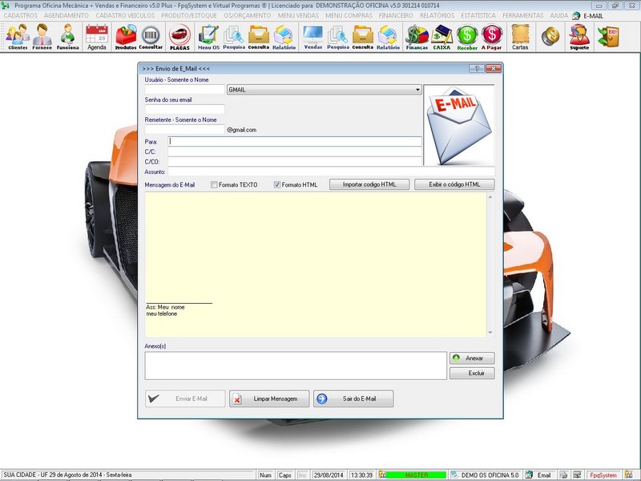Click the Remetente name input field
The width and height of the screenshot is (641, 481).
(x=185, y=129)
